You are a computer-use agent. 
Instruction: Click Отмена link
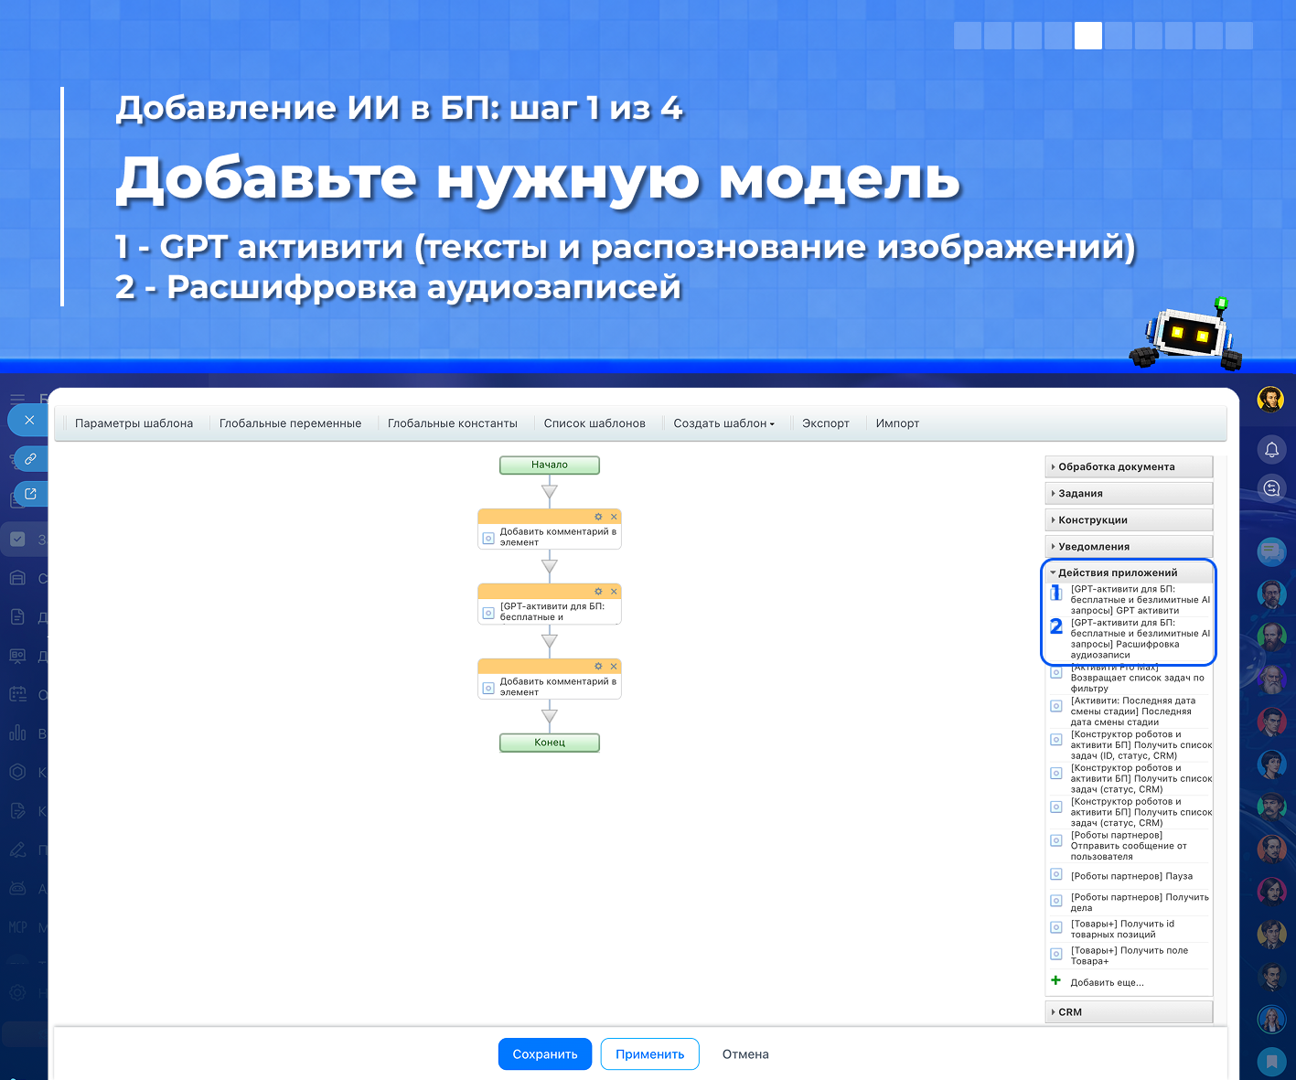tap(745, 1054)
